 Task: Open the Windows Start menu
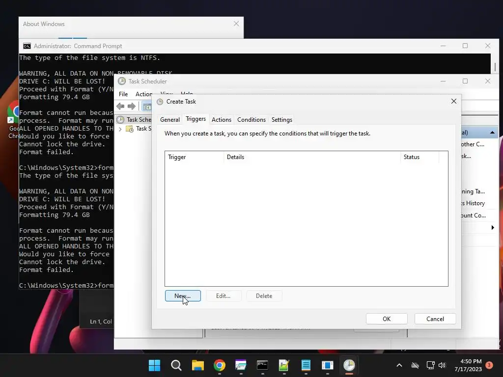pyautogui.click(x=155, y=365)
